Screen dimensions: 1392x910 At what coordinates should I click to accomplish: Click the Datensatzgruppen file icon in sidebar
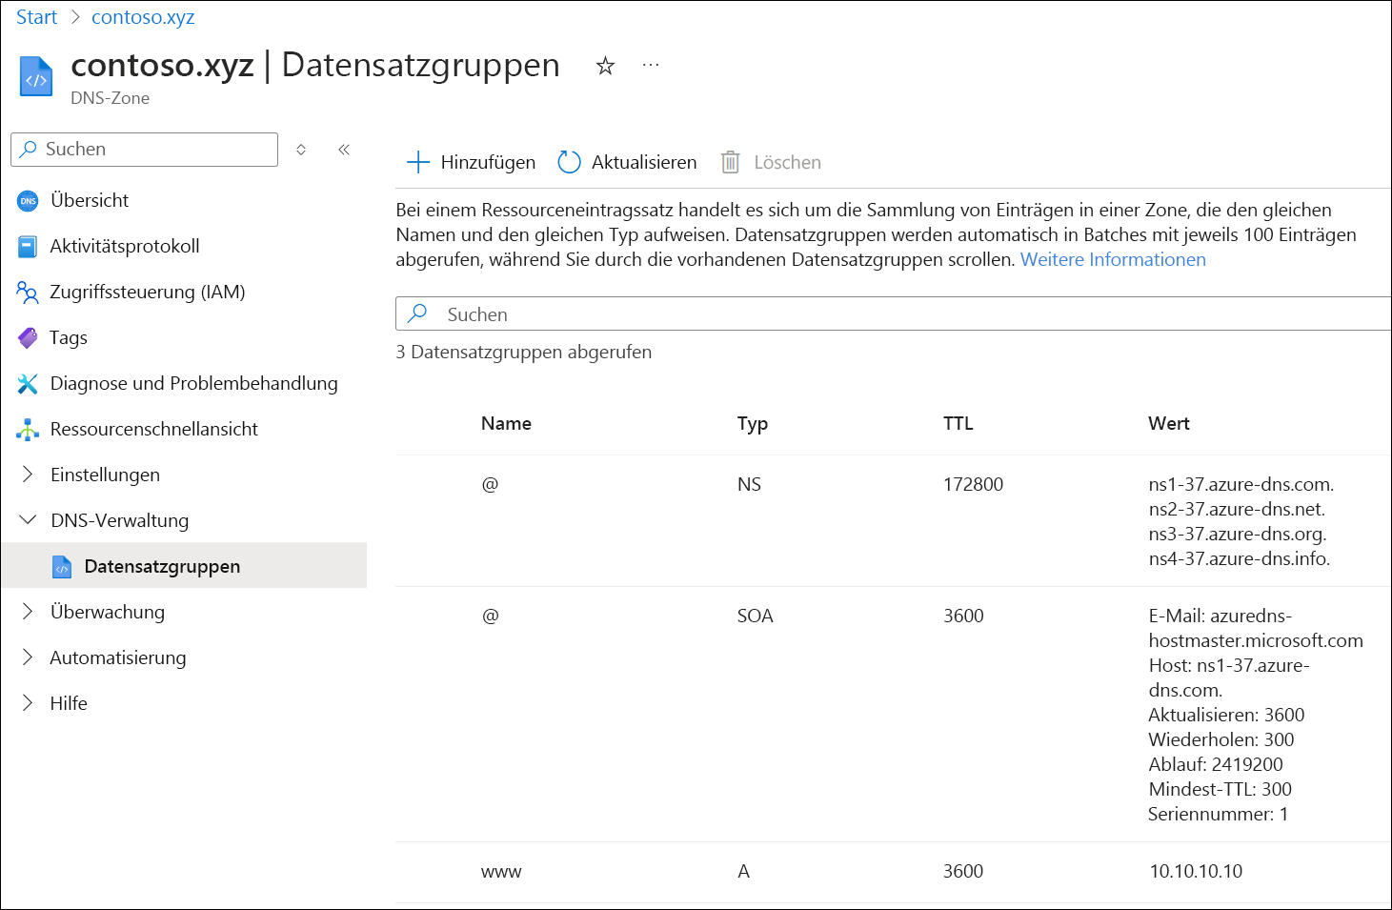point(62,567)
